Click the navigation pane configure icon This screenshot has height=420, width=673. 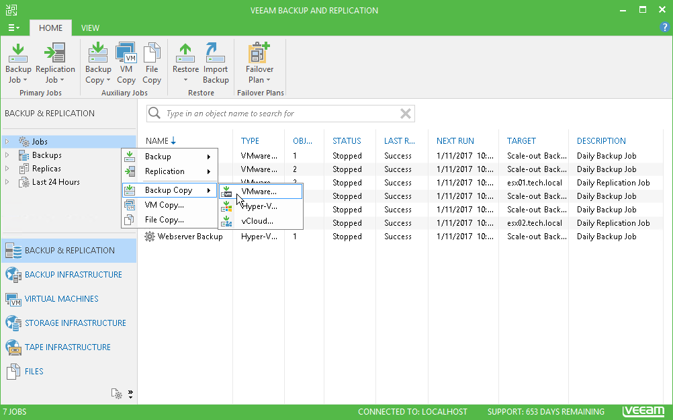click(116, 393)
